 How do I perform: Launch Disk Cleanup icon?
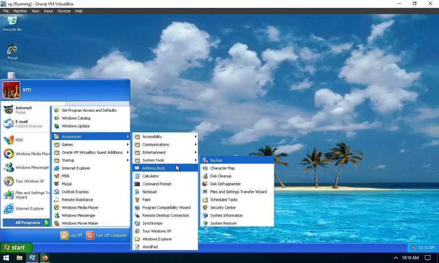click(205, 176)
